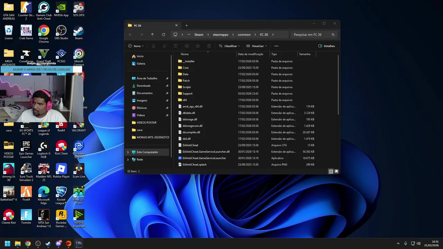Open Área de Trabalho in navigation pane
This screenshot has height=249, width=443.
[147, 79]
